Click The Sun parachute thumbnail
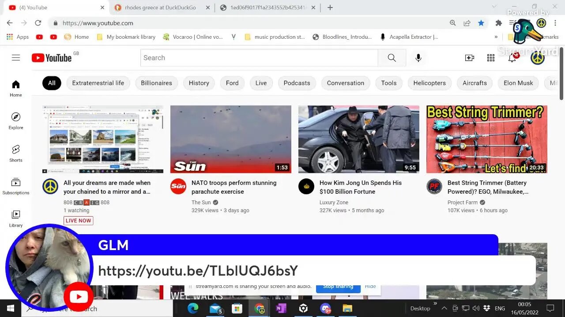This screenshot has height=317, width=565. tap(231, 139)
